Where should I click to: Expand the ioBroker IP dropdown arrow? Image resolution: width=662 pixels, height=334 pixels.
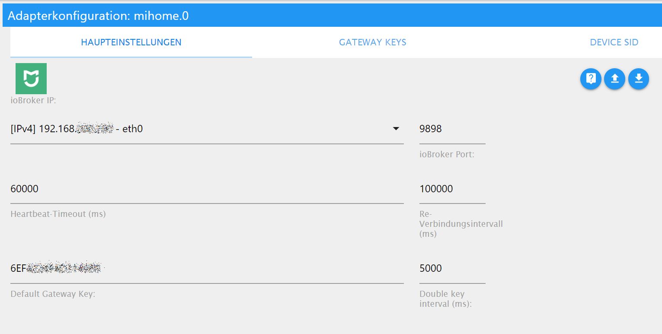(396, 129)
